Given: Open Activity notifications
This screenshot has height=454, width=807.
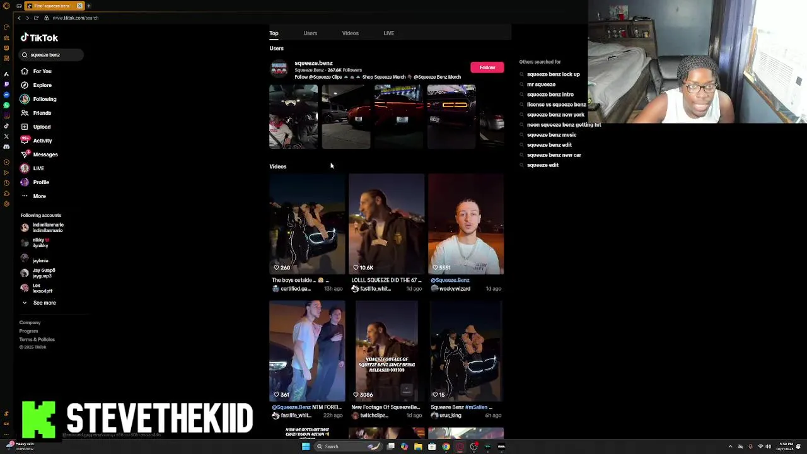Looking at the screenshot, I should (x=36, y=141).
